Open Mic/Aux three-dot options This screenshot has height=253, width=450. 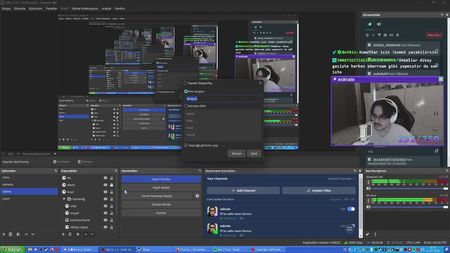click(x=368, y=201)
